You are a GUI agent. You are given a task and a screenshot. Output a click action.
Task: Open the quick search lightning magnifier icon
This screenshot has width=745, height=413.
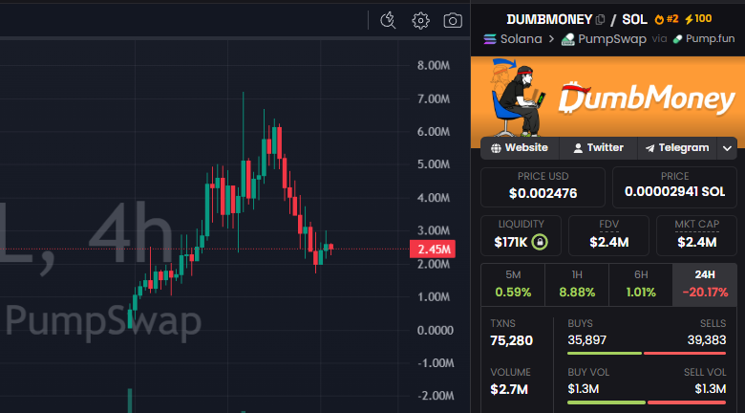pos(388,20)
